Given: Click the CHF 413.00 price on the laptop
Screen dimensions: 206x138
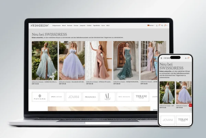Looking at the screenshot, I should tap(35, 84).
